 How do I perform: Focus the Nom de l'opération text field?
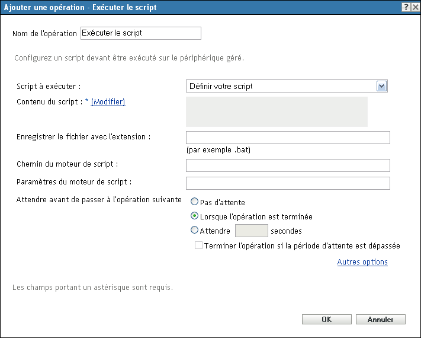[141, 33]
